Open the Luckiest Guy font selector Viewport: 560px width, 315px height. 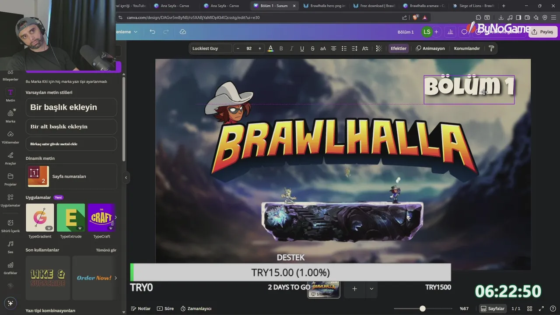[212, 49]
